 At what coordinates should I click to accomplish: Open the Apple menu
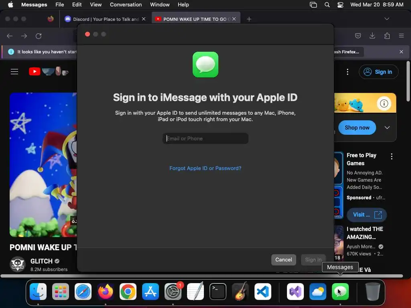10,4
